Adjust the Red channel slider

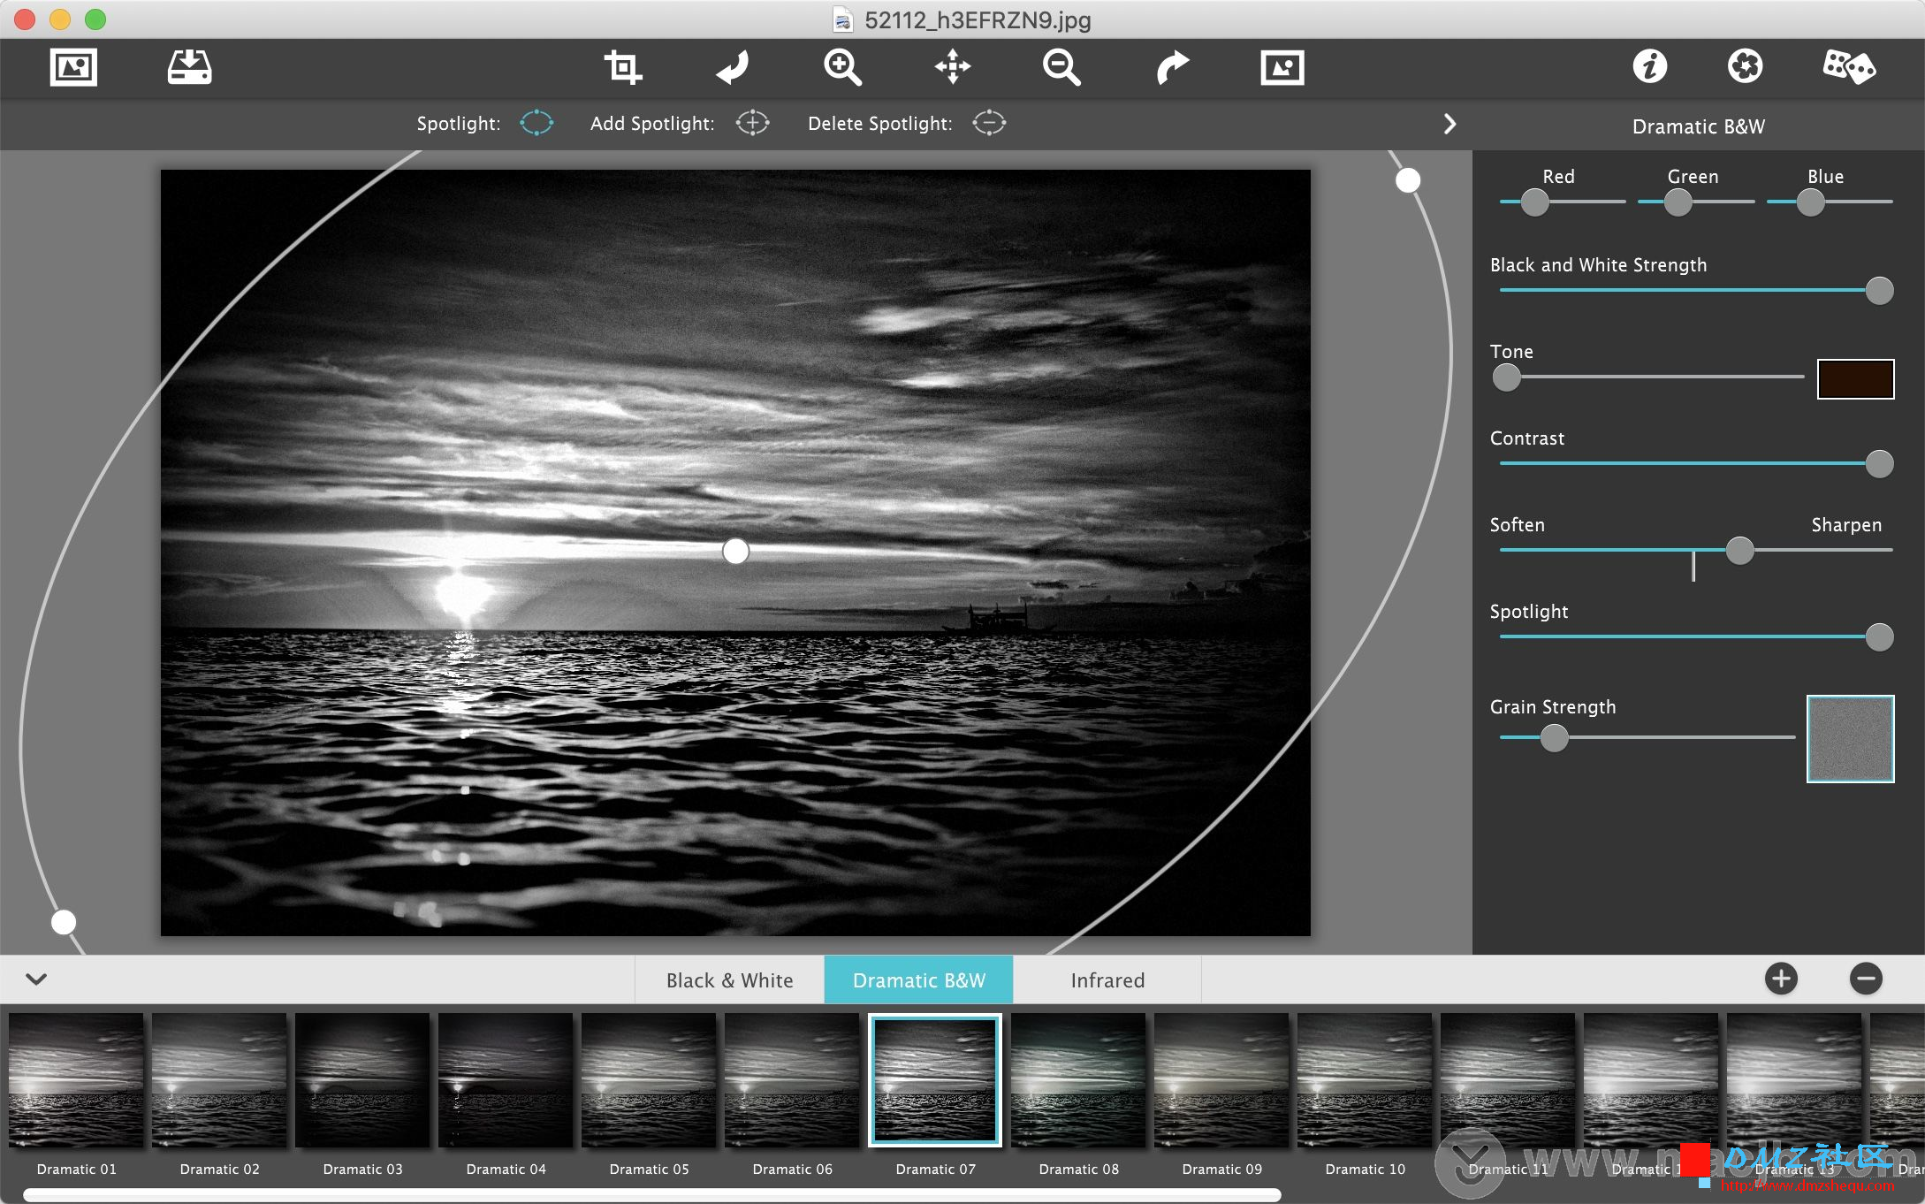(1535, 202)
